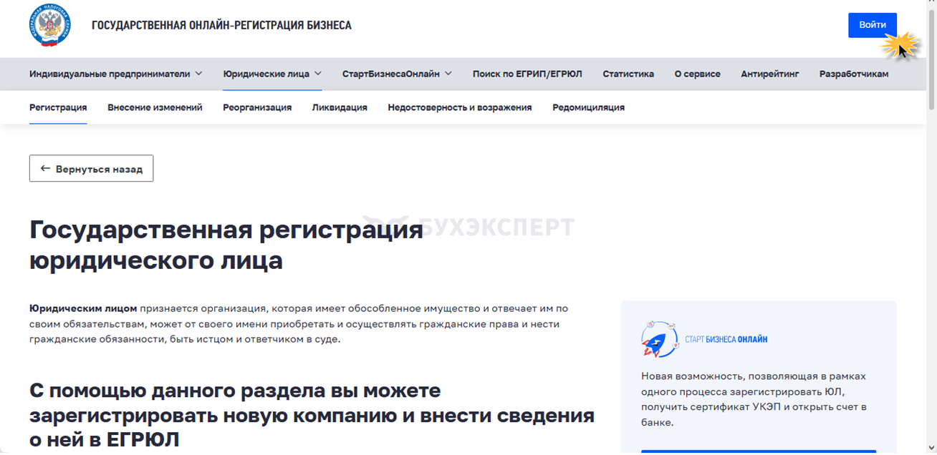This screenshot has width=937, height=455.
Task: Click the Federal Tax Service emblem logo
Action: (x=50, y=26)
